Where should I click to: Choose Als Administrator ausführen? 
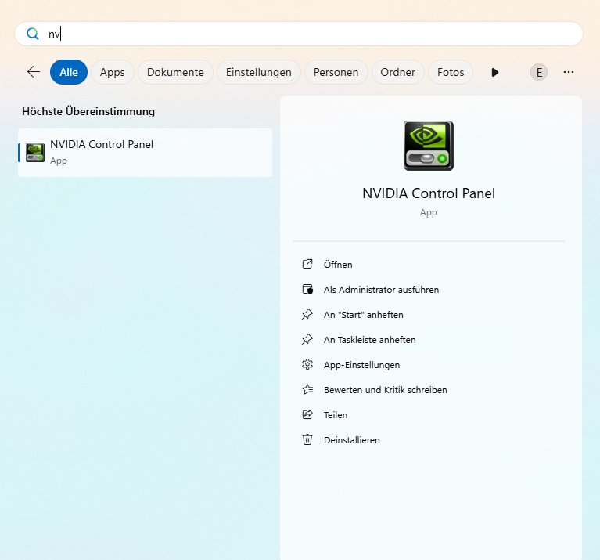point(381,290)
